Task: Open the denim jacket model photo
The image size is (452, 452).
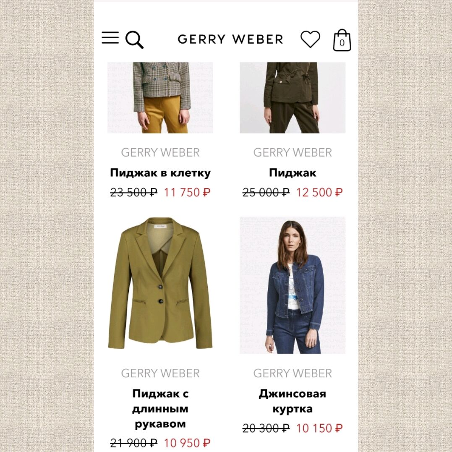Action: point(293,285)
